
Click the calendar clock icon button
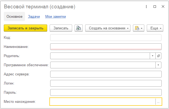tap(138, 28)
